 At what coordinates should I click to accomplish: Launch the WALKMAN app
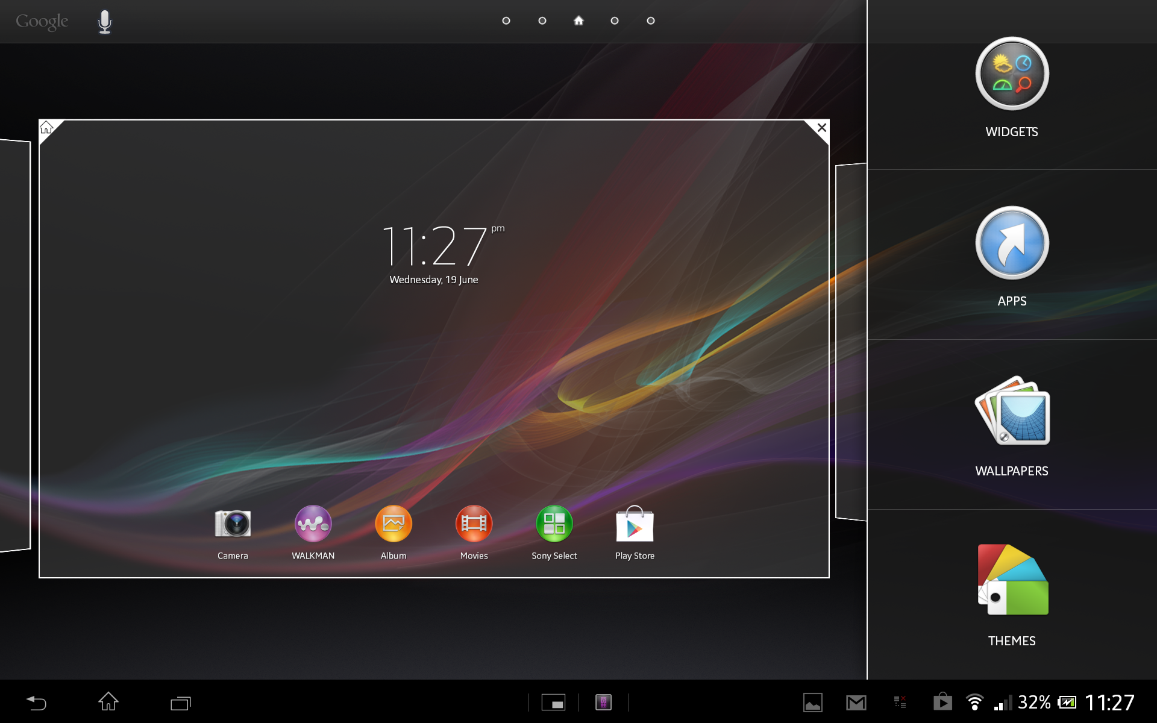[x=313, y=524]
